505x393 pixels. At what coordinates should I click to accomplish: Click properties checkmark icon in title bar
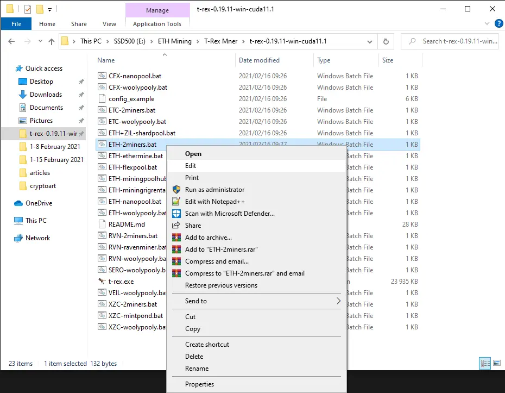click(x=28, y=9)
